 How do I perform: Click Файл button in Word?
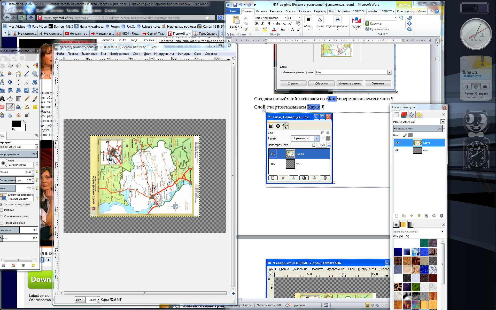coord(233,11)
